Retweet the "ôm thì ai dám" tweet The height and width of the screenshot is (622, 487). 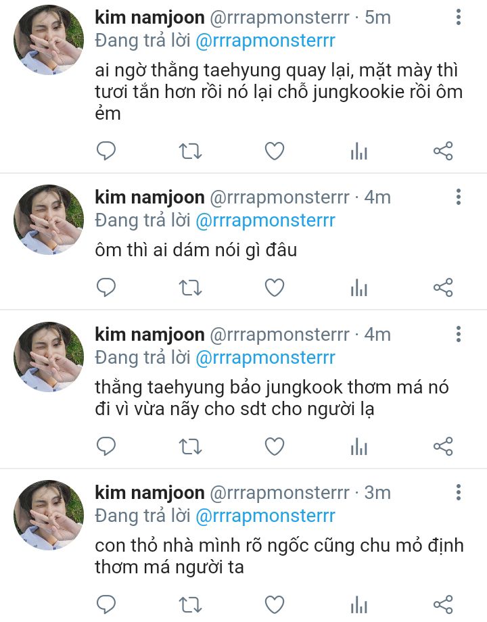pos(190,289)
